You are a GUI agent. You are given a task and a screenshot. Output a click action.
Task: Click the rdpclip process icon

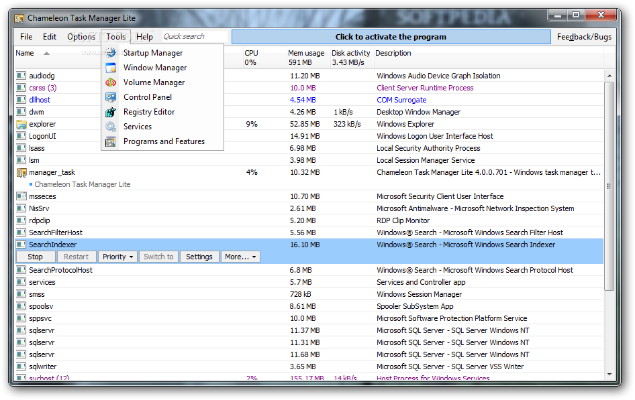21,220
